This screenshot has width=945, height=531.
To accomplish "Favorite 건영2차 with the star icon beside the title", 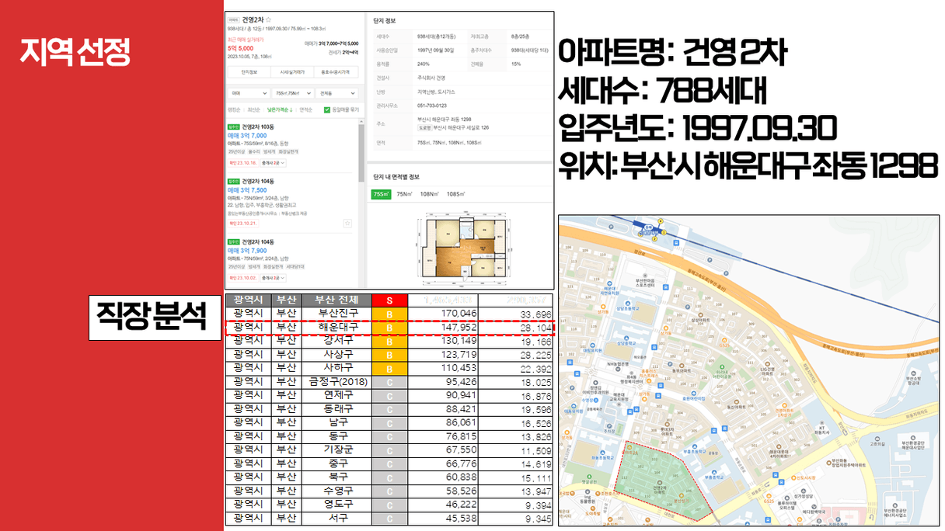I will pyautogui.click(x=269, y=19).
